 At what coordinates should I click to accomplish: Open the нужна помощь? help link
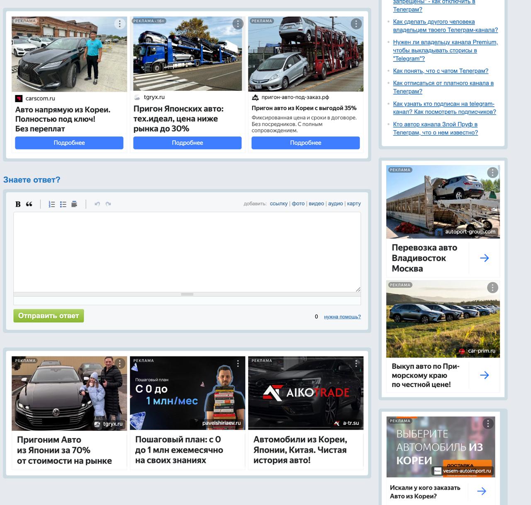(x=342, y=317)
